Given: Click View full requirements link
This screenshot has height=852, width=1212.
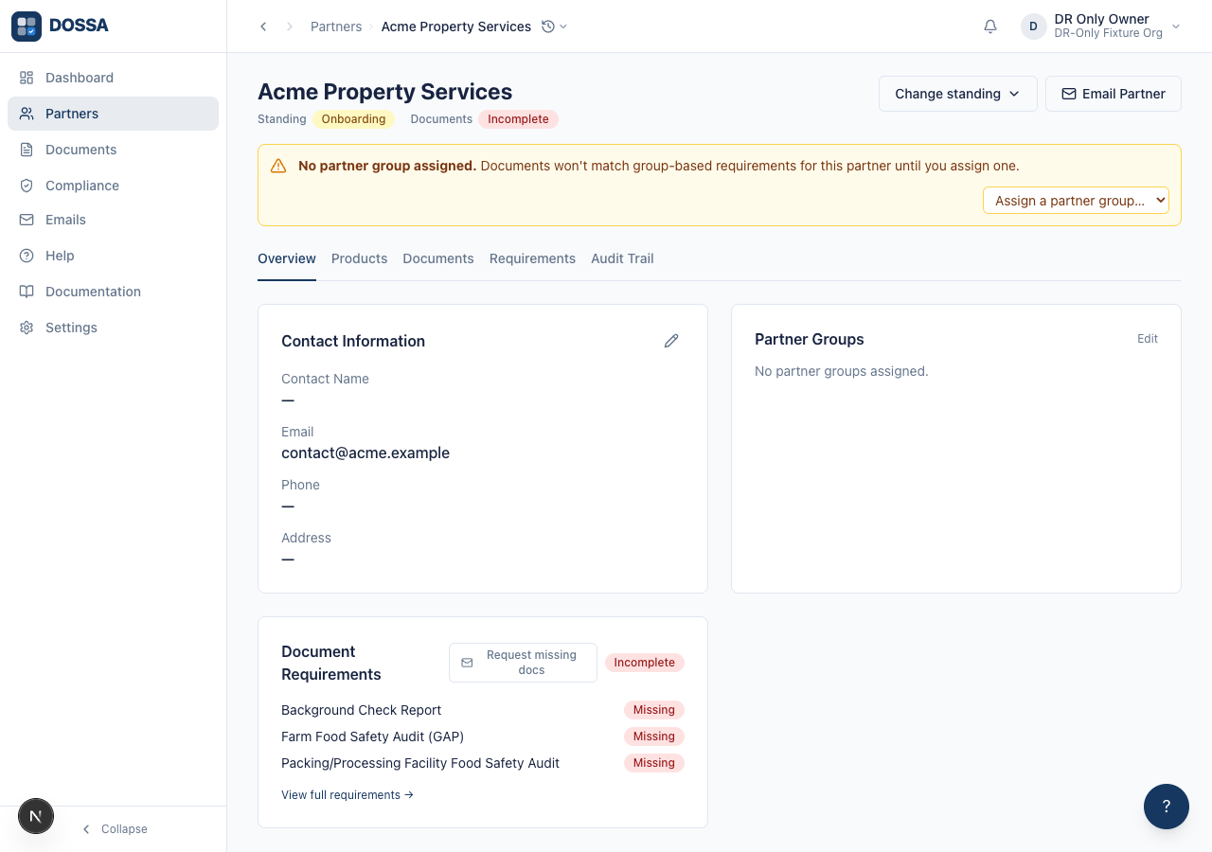Looking at the screenshot, I should (348, 795).
